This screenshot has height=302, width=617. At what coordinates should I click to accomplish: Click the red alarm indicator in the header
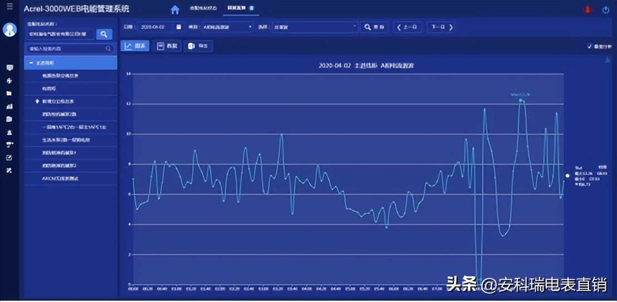pyautogui.click(x=589, y=9)
